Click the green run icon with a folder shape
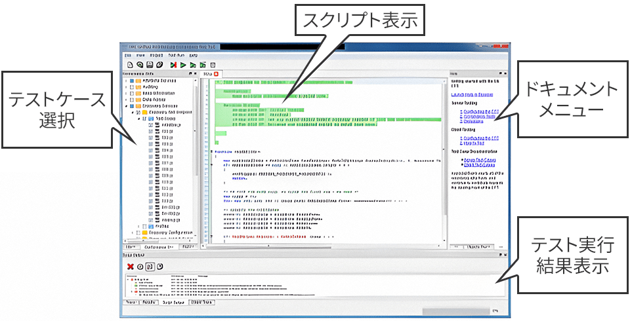 203,65
